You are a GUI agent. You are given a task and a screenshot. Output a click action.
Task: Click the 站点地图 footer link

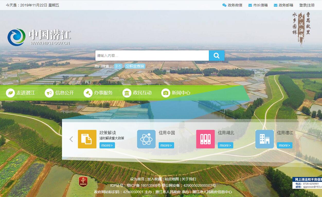[172, 179]
